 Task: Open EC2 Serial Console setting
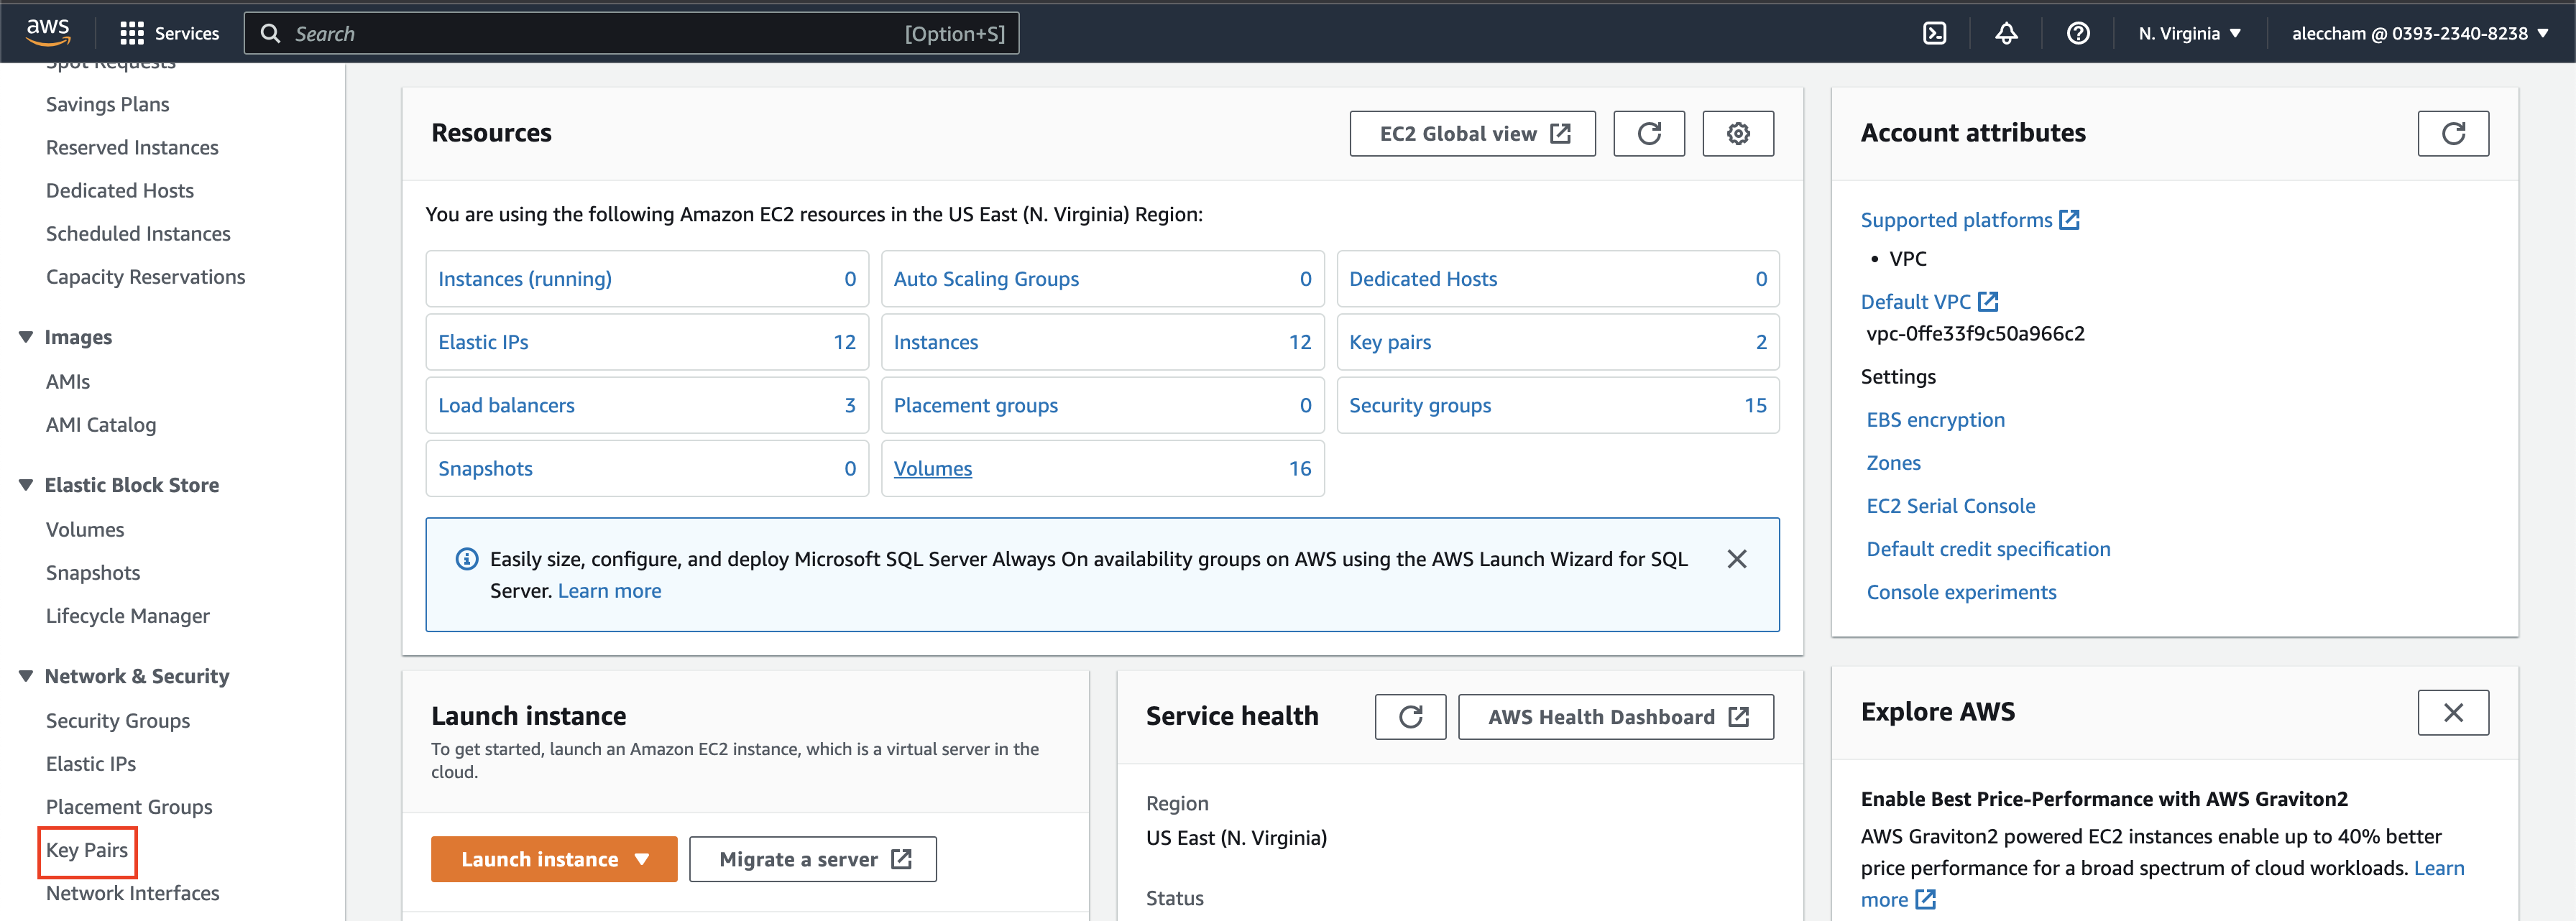[1950, 506]
